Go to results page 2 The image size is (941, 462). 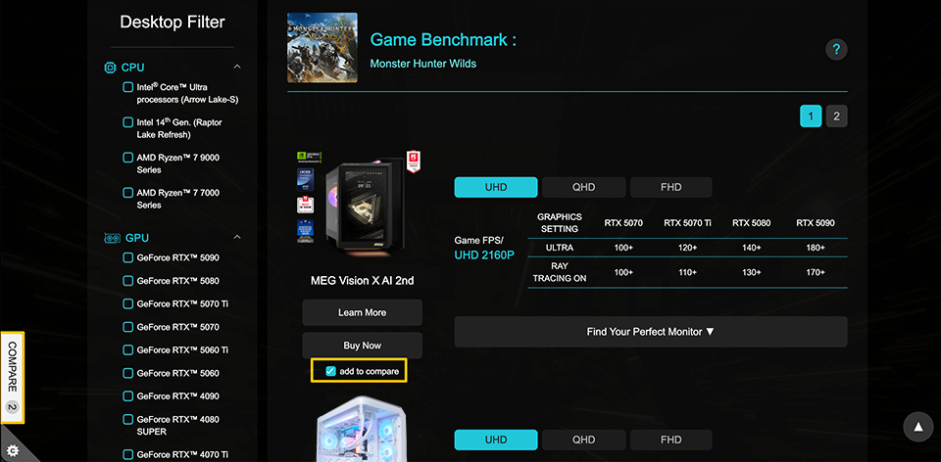pyautogui.click(x=836, y=116)
